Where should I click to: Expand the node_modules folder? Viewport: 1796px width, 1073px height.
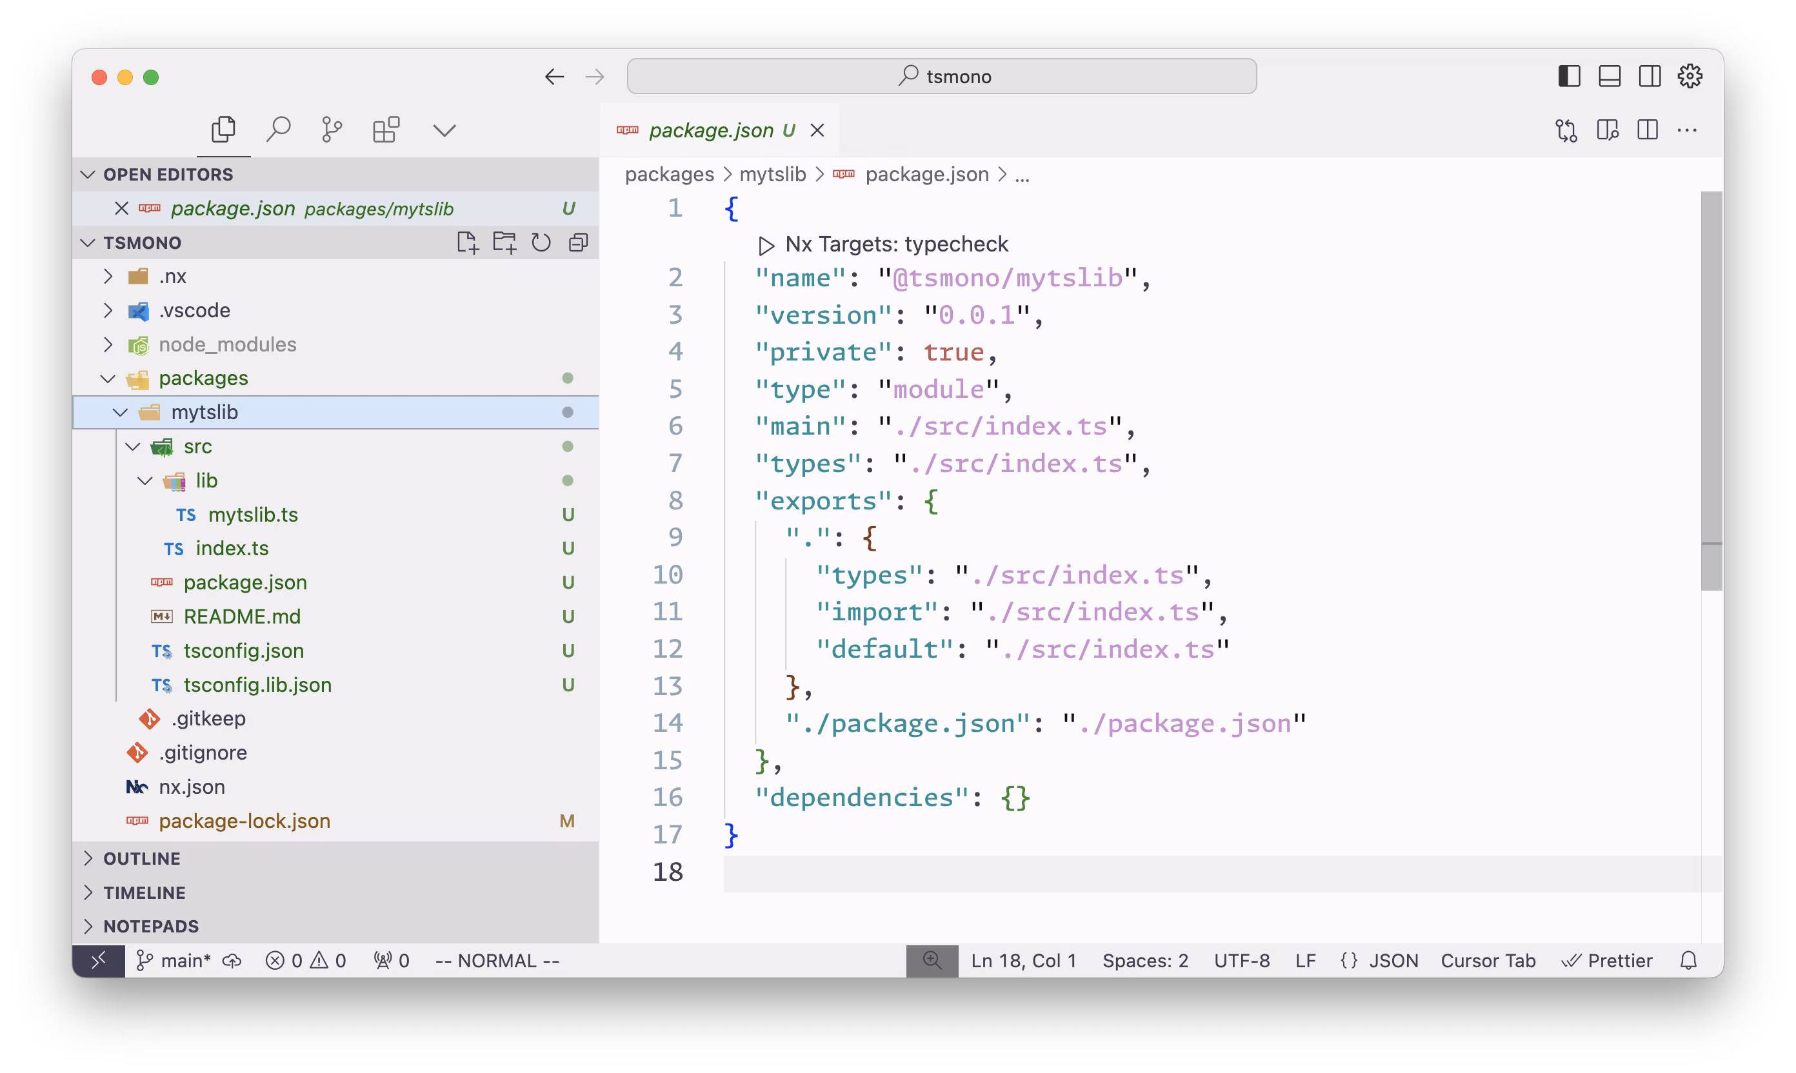click(227, 344)
